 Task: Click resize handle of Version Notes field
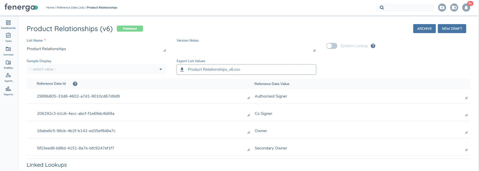click(x=314, y=51)
